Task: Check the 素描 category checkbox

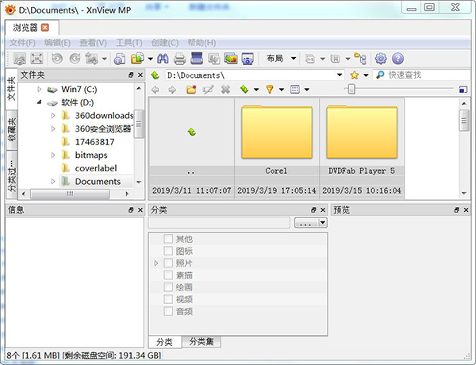Action: [168, 275]
